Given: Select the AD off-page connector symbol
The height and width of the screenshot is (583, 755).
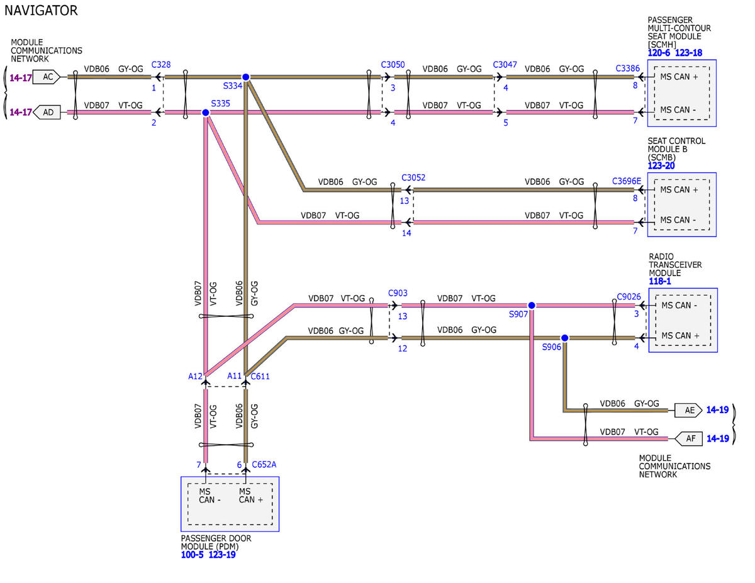Looking at the screenshot, I should click(x=47, y=113).
